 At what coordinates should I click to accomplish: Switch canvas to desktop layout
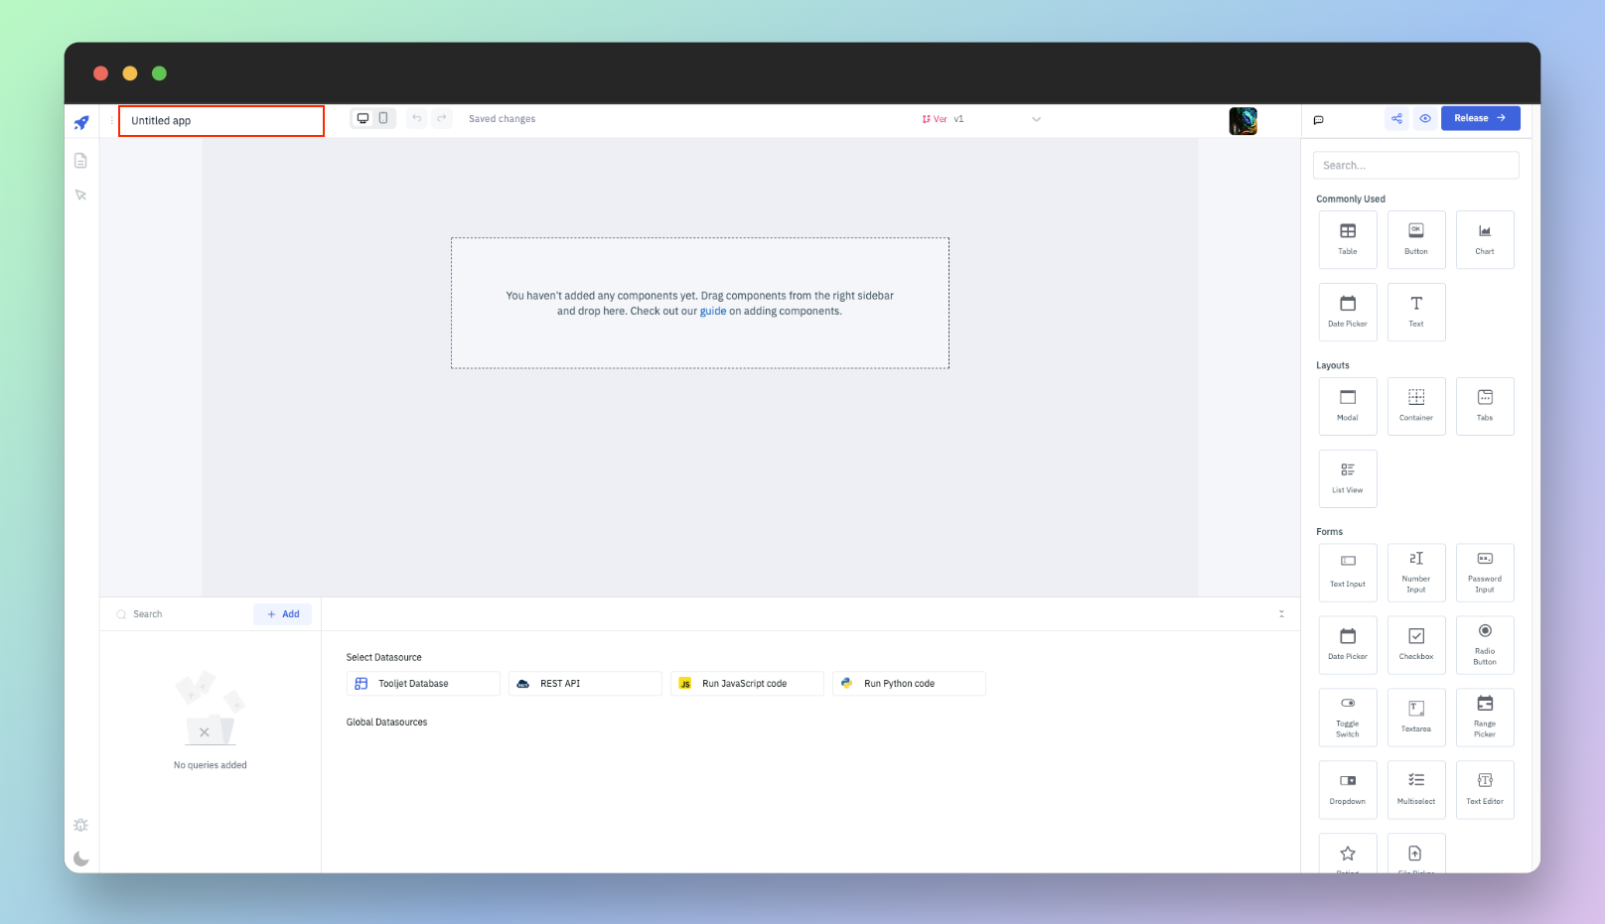(x=364, y=118)
